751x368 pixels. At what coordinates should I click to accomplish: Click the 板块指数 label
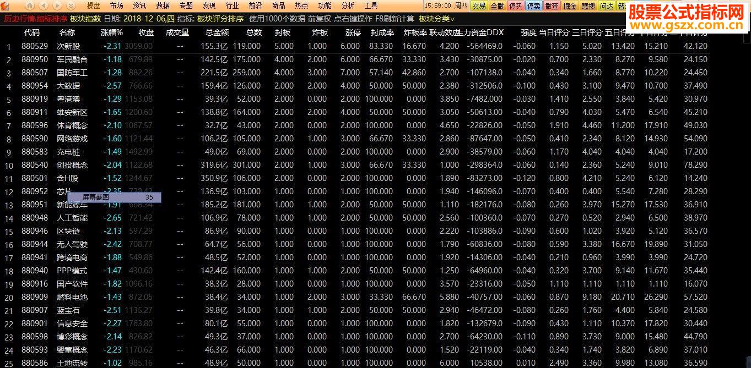(x=85, y=19)
